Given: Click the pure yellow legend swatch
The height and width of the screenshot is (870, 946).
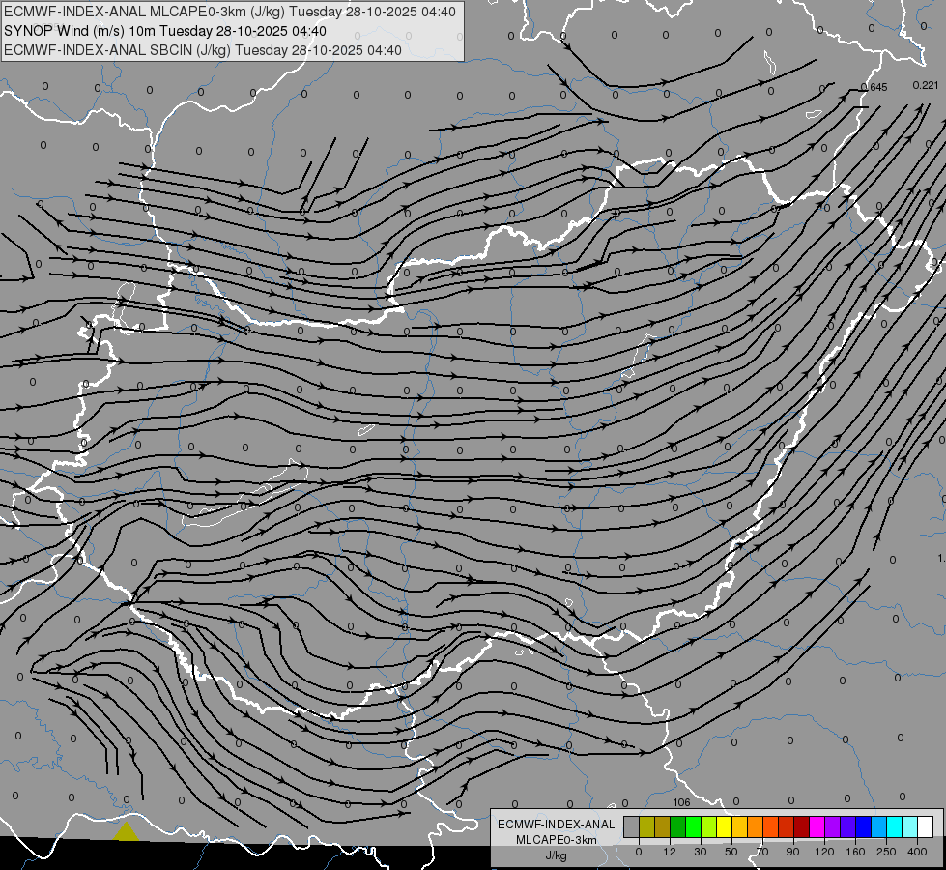Looking at the screenshot, I should [x=725, y=826].
